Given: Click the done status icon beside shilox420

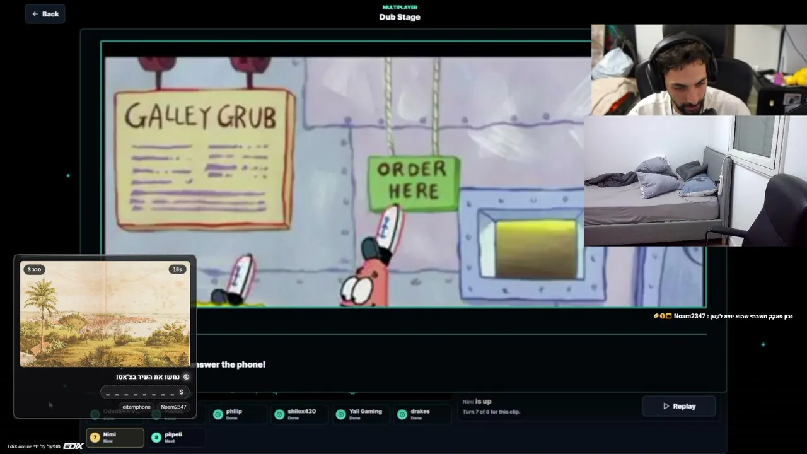Looking at the screenshot, I should click(x=279, y=414).
